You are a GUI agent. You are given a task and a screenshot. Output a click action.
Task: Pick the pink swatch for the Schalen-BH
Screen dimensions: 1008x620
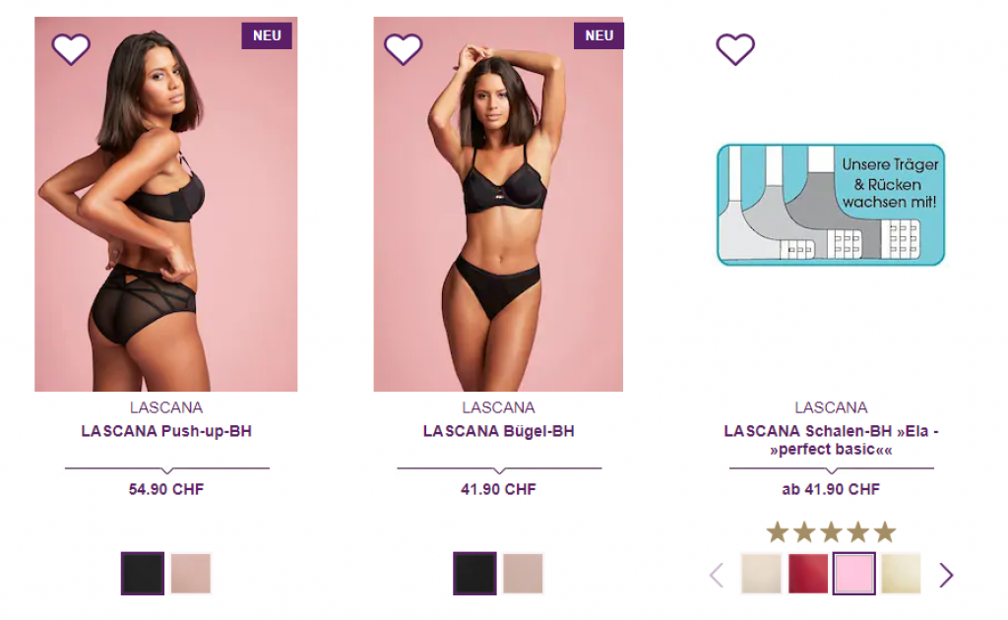854,573
